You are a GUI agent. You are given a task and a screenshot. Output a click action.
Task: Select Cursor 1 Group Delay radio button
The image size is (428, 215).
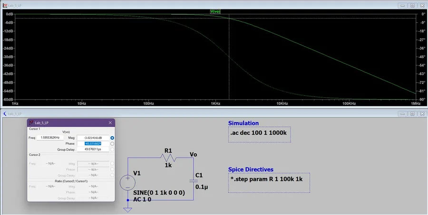pos(112,150)
